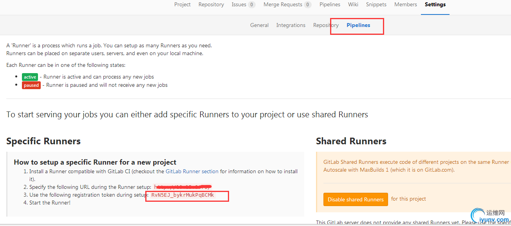
Task: Go to the Issues tab
Action: 239,5
